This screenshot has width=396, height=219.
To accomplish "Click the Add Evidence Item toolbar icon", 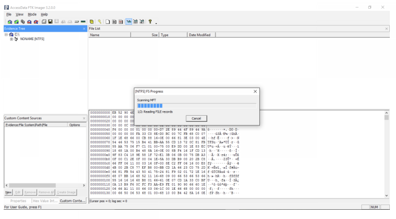I will pos(10,22).
